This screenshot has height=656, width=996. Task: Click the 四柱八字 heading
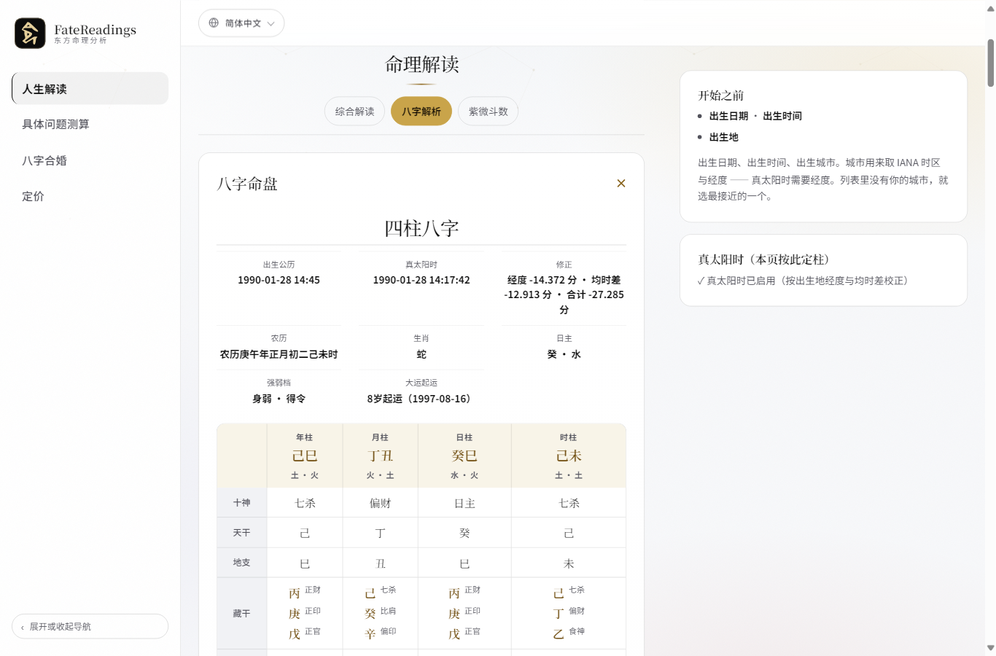421,228
